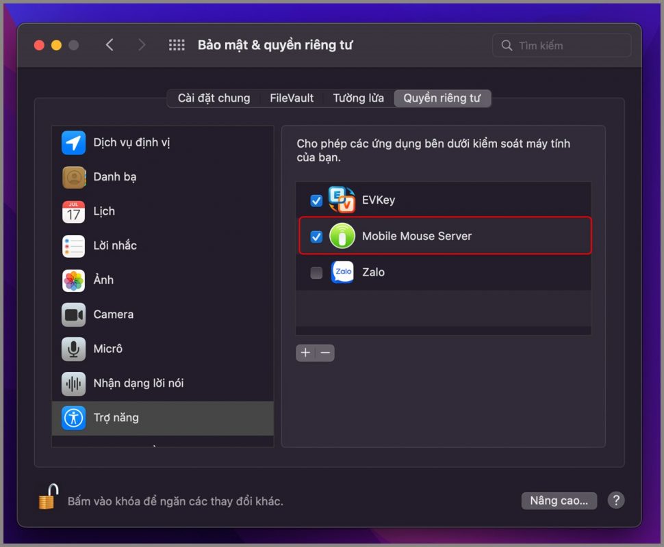This screenshot has width=664, height=547.
Task: Disable Mobile Mouse Server checkbox
Action: point(316,237)
